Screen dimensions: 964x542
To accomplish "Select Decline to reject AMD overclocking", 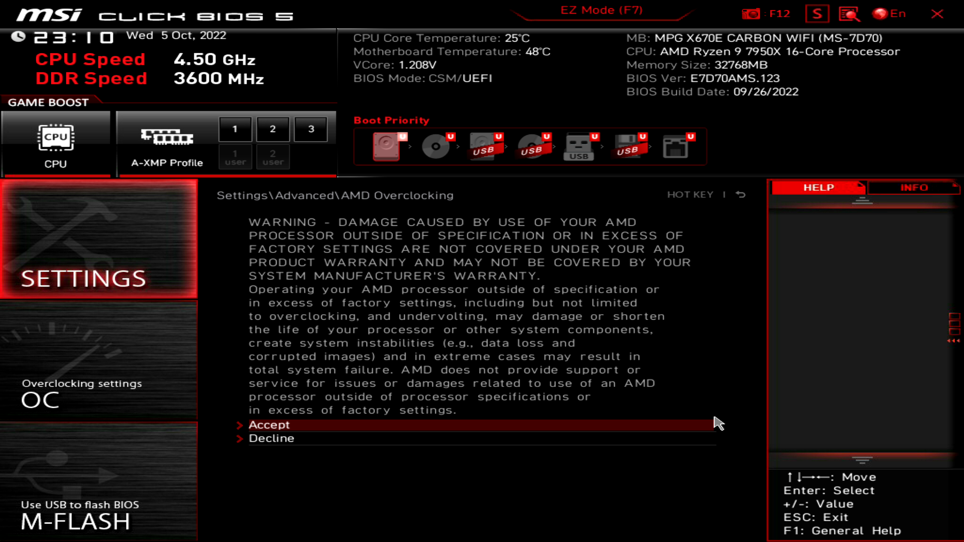I will 272,438.
